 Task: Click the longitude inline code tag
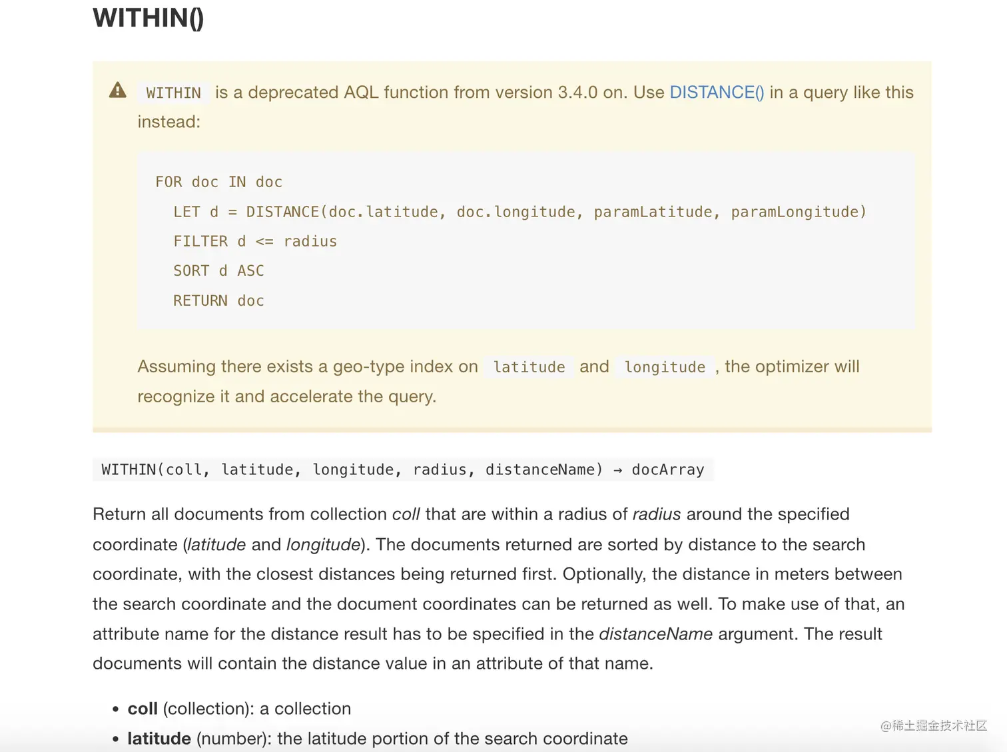(x=664, y=367)
